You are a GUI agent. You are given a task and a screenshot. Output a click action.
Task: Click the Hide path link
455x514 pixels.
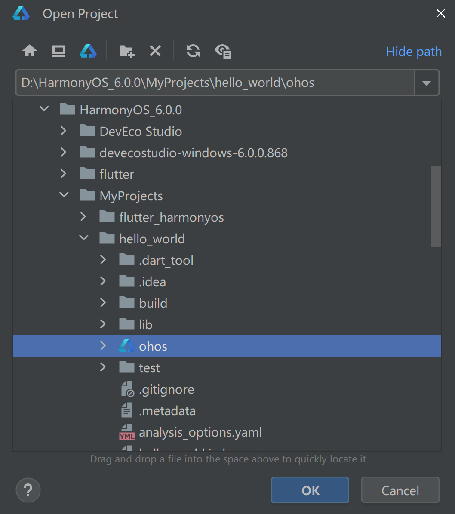(414, 52)
